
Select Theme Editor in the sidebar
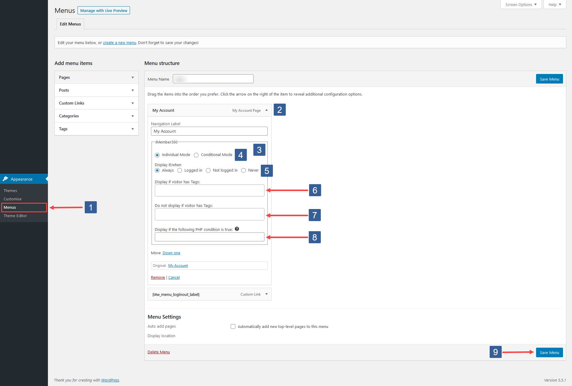15,216
